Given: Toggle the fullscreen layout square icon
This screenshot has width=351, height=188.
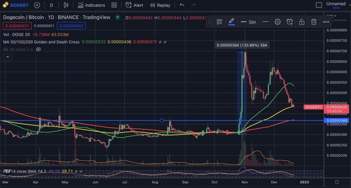Looking at the screenshot, I should coord(319,5).
